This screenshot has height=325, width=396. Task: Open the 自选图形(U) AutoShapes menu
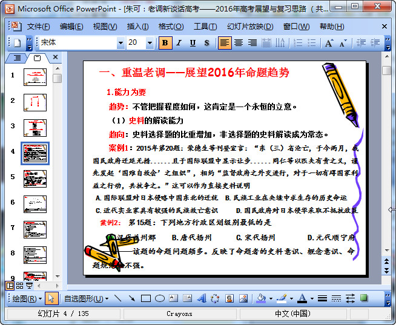pyautogui.click(x=86, y=299)
